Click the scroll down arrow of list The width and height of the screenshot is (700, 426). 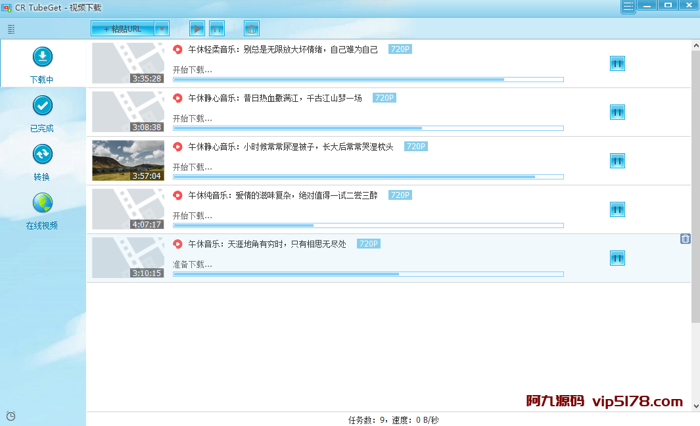(x=695, y=406)
